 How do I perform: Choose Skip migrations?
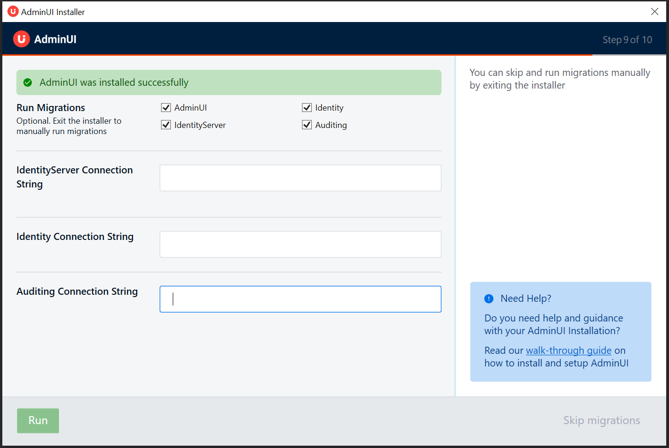[601, 420]
